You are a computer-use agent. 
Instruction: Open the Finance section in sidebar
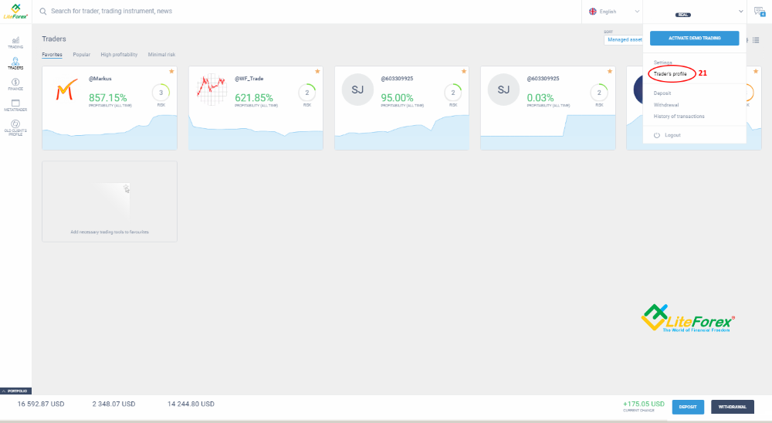click(x=15, y=84)
